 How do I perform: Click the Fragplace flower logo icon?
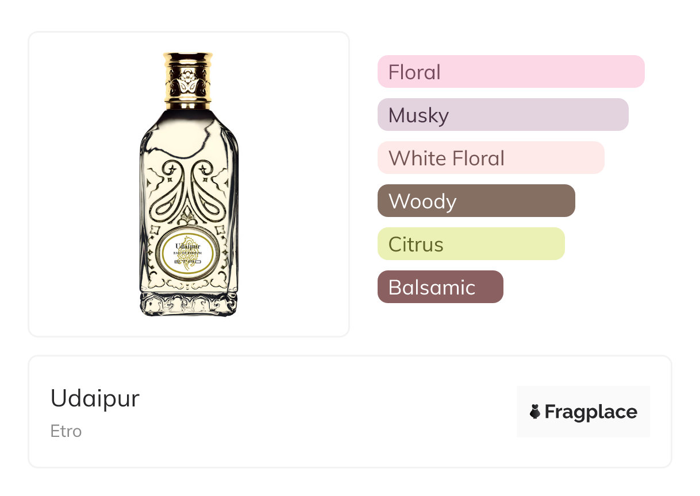535,412
